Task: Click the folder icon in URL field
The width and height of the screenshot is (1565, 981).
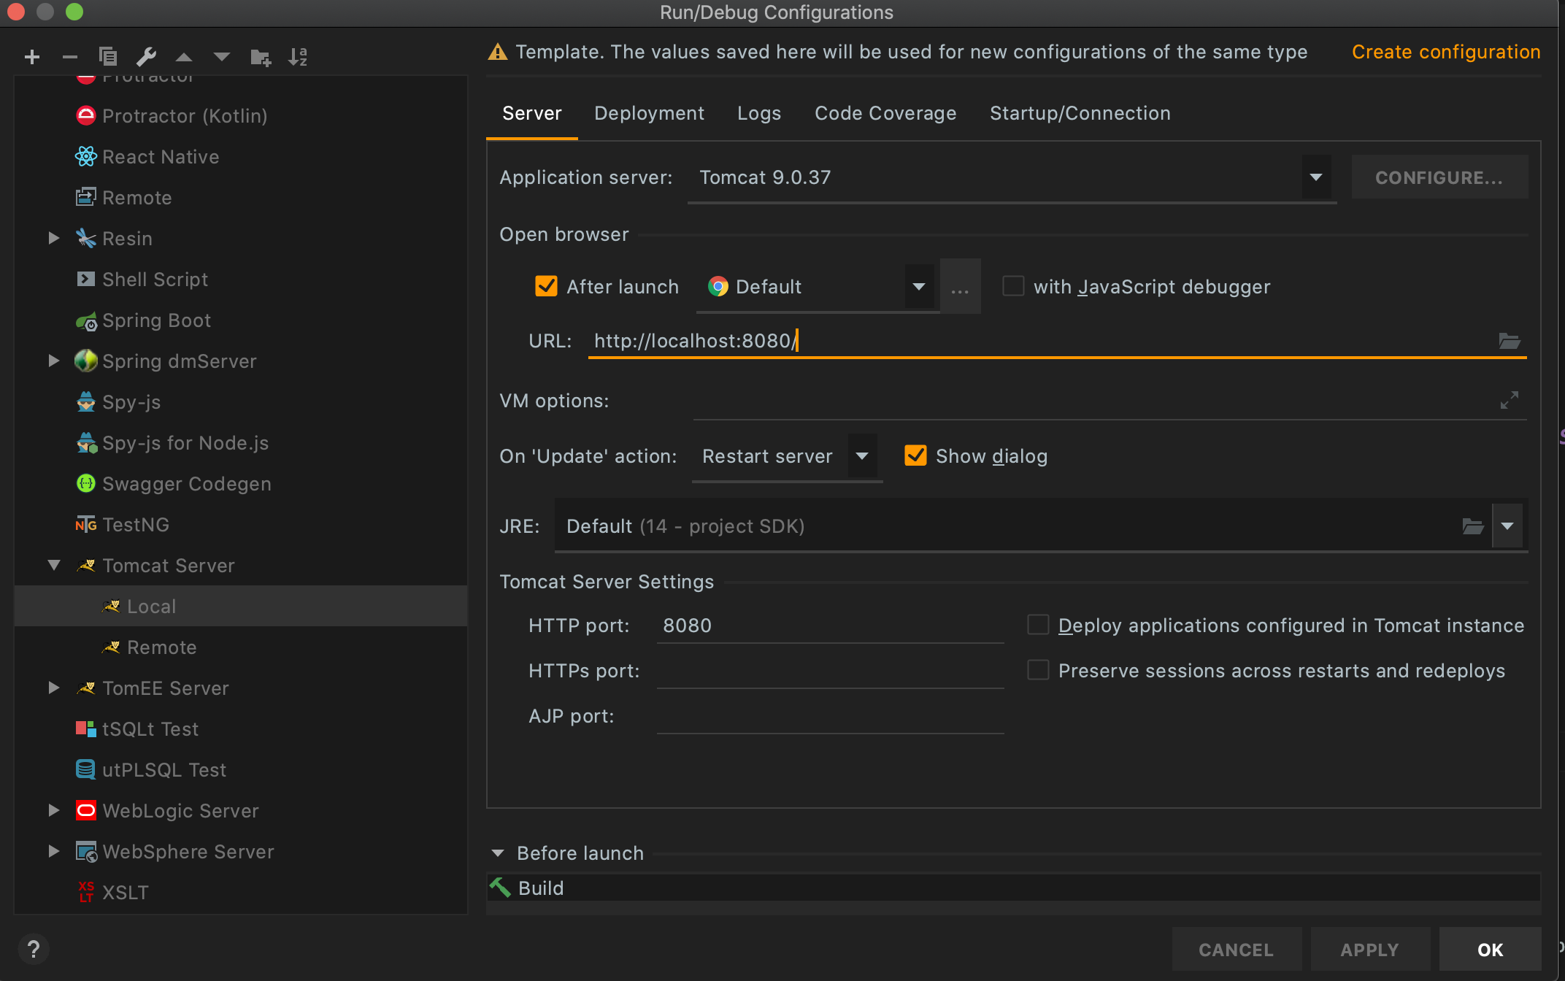Action: [x=1509, y=341]
